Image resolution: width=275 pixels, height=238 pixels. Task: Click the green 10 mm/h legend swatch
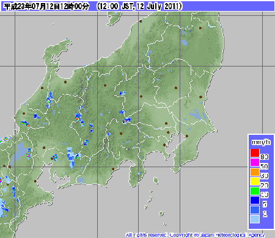pos(255,191)
